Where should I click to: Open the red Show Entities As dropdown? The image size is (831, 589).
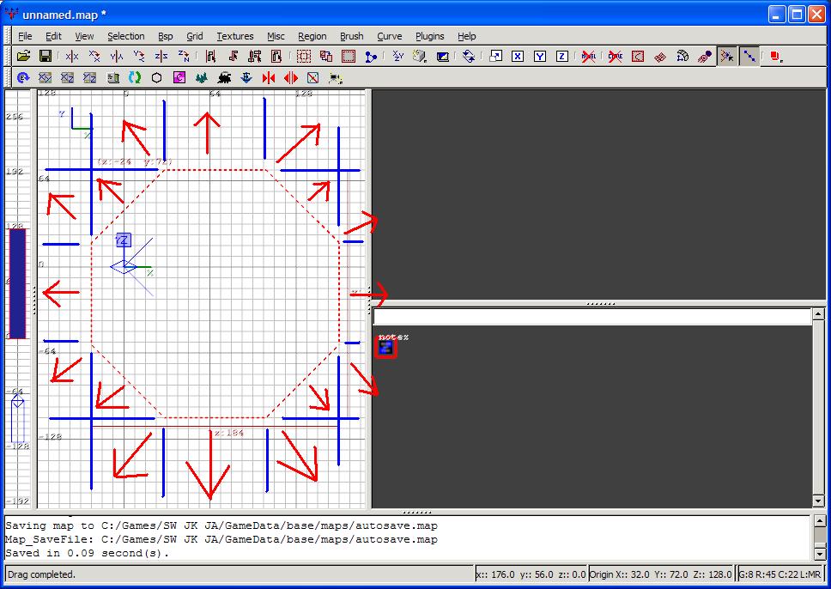776,56
